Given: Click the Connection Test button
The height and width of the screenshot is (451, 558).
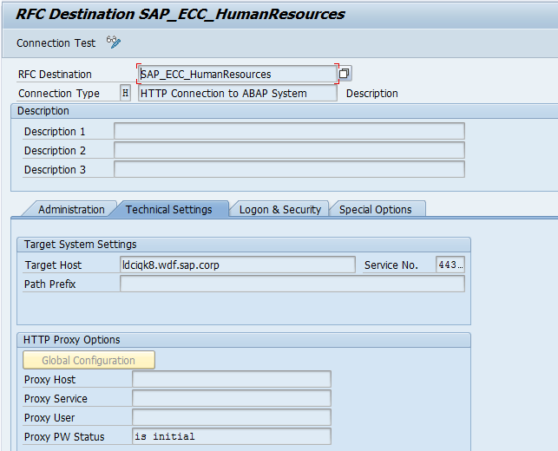Looking at the screenshot, I should point(56,42).
